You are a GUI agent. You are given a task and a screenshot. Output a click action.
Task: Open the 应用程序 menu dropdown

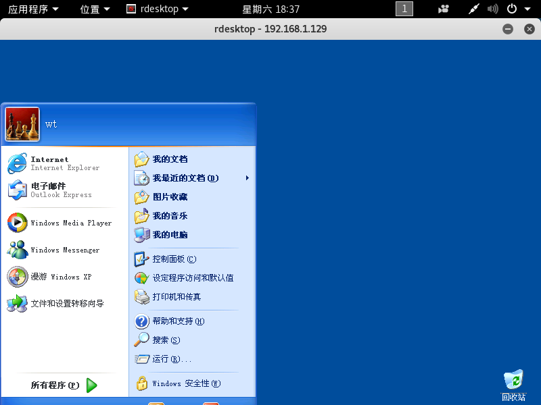(33, 9)
